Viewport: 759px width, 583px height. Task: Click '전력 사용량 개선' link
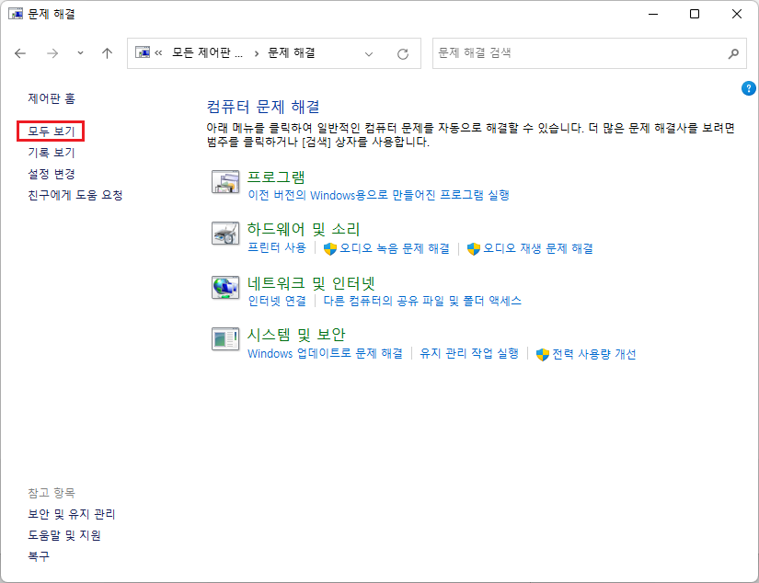pos(593,354)
